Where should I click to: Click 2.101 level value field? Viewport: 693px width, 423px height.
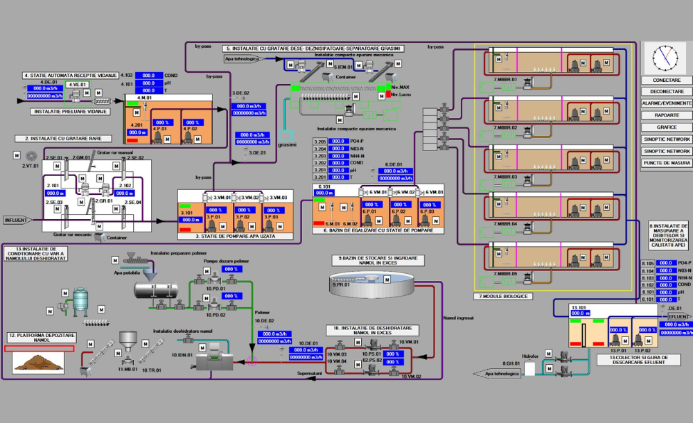coord(55,193)
